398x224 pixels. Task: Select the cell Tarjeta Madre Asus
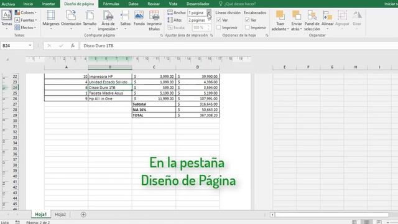click(110, 93)
